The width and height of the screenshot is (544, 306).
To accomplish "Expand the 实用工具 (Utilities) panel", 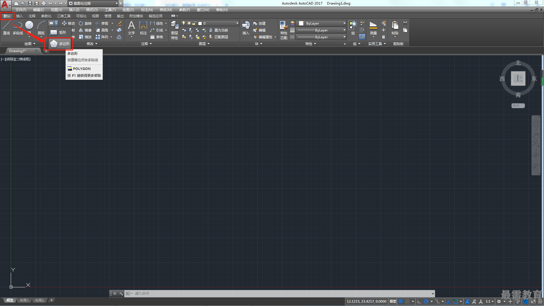I will (377, 44).
